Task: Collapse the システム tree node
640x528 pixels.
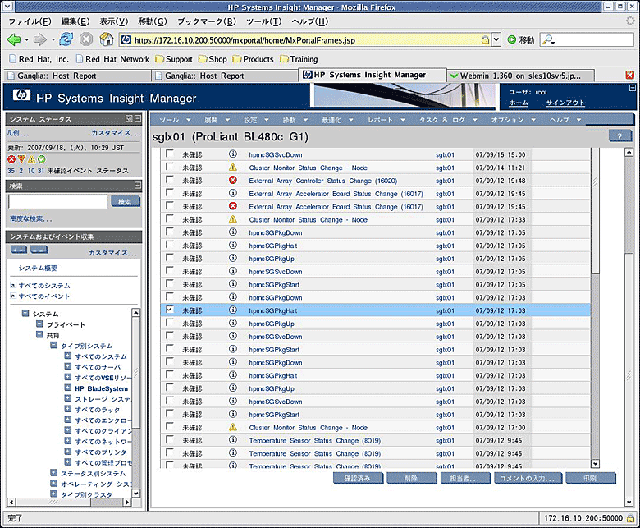Action: point(25,313)
